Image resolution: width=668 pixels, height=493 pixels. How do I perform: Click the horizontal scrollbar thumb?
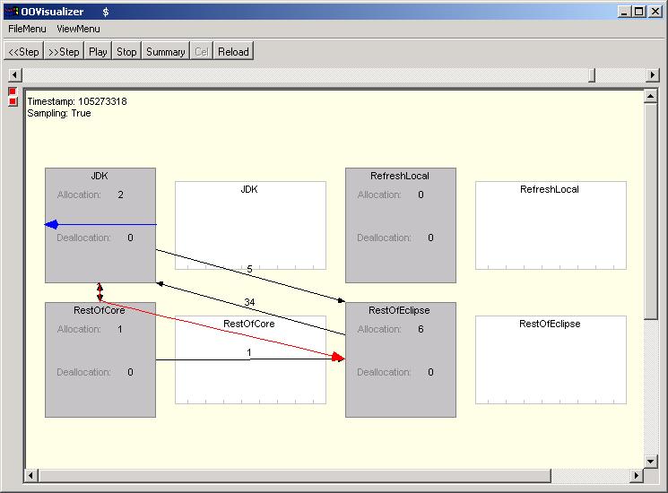point(294,475)
